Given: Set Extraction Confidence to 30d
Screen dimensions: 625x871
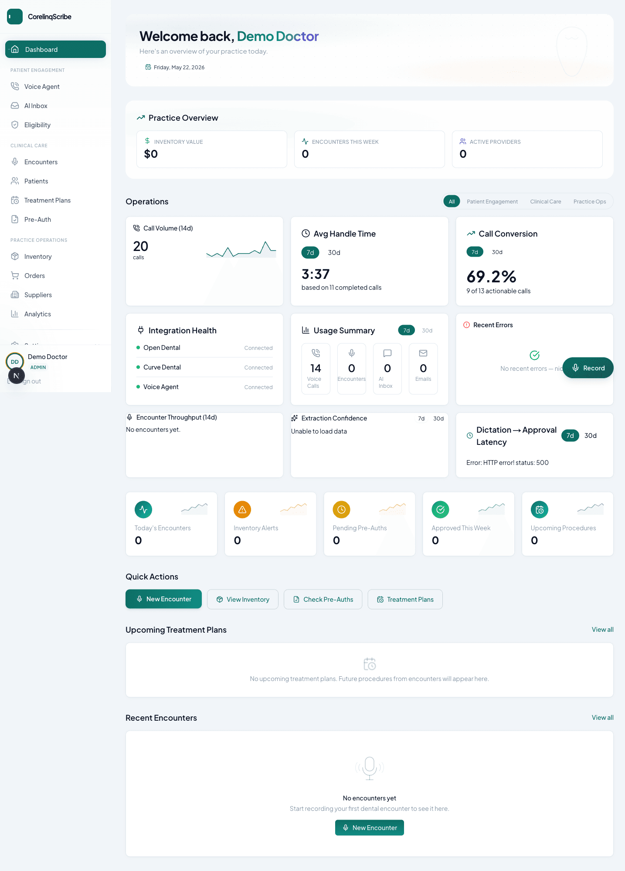Looking at the screenshot, I should click(x=438, y=419).
